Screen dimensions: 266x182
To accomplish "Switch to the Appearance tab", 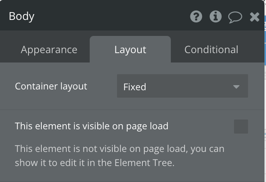I will coord(49,50).
